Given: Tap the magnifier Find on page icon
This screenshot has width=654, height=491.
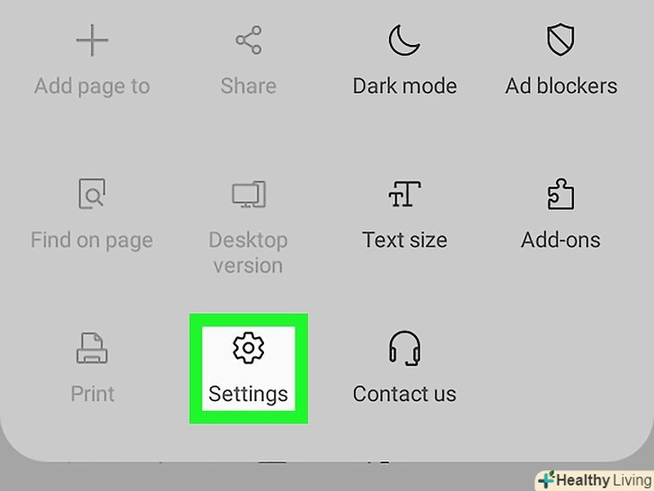Looking at the screenshot, I should (92, 193).
